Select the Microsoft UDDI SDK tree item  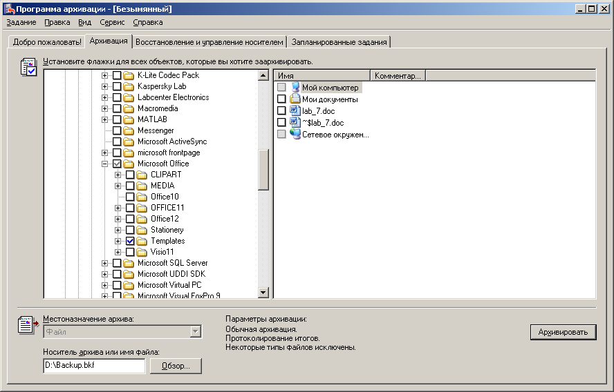point(171,274)
